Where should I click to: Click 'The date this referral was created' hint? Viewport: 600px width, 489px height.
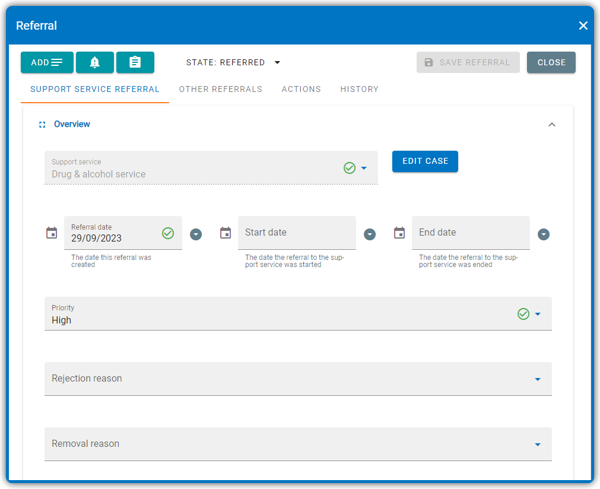[x=111, y=261]
